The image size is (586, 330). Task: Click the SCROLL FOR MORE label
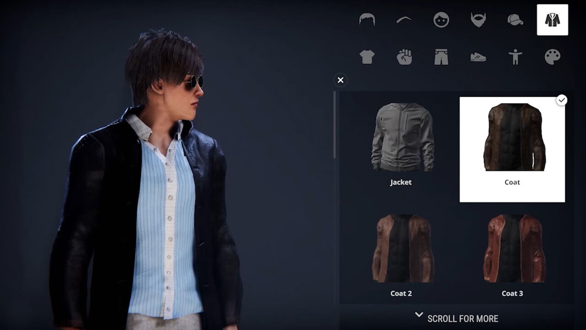click(x=462, y=319)
